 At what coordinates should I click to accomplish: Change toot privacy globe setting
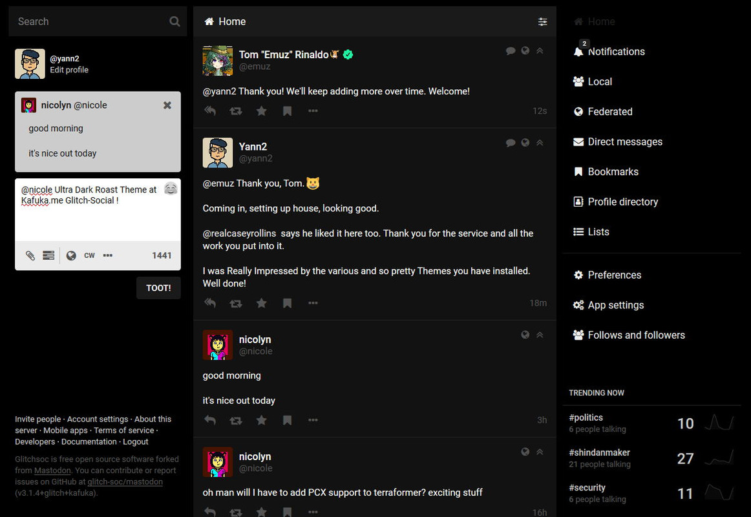71,256
